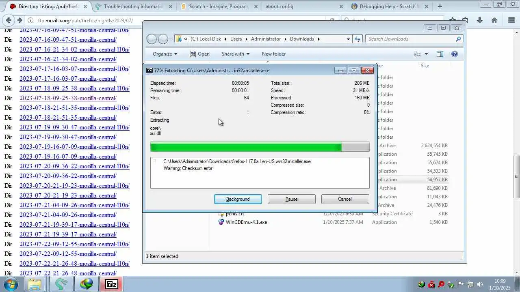Open volume control in system tray
This screenshot has width=520, height=292.
tap(480, 284)
